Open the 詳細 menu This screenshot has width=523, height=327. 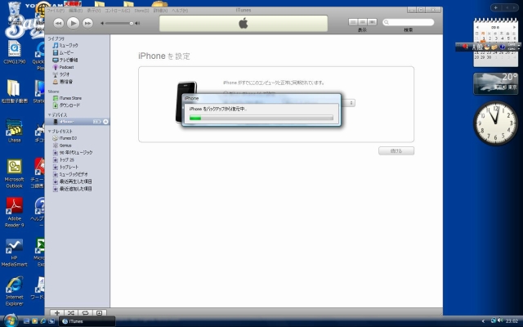pos(160,11)
